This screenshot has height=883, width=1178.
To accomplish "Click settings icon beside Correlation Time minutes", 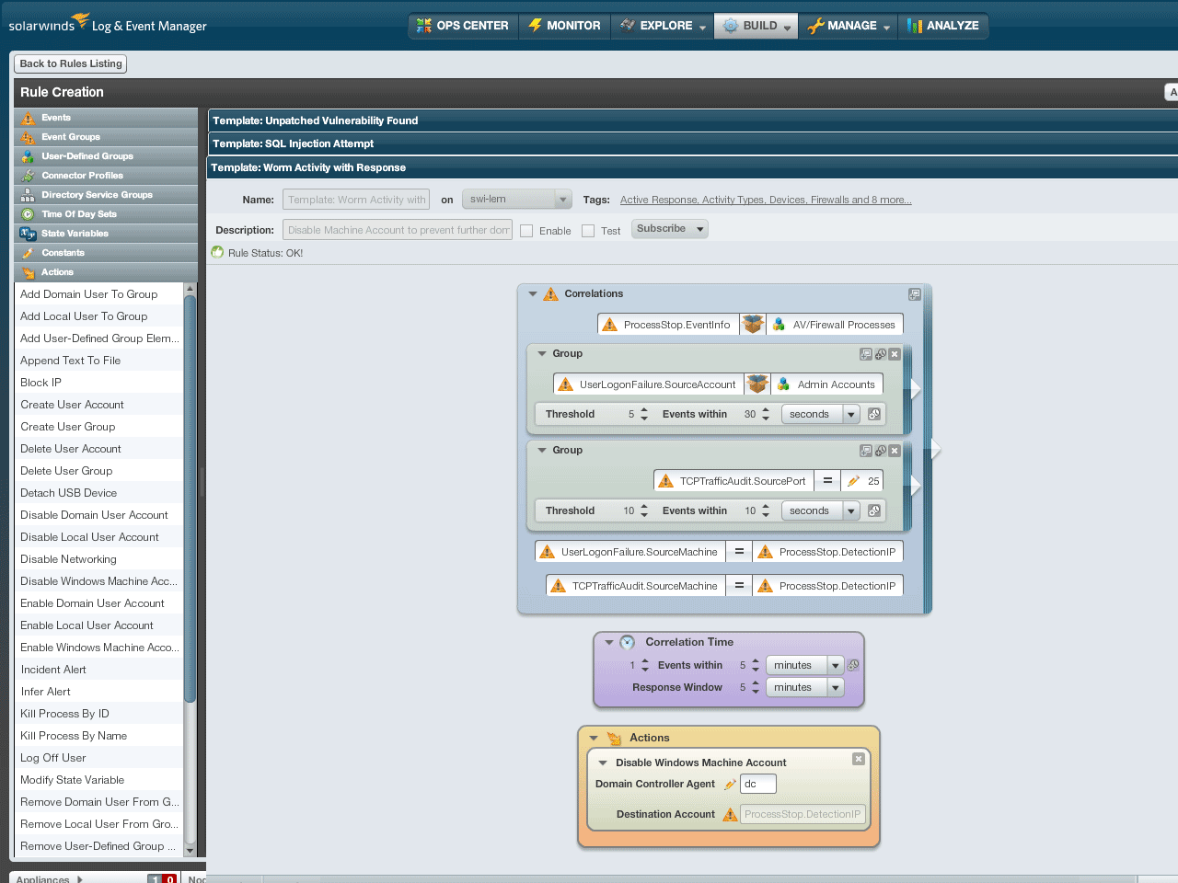I will coord(853,665).
